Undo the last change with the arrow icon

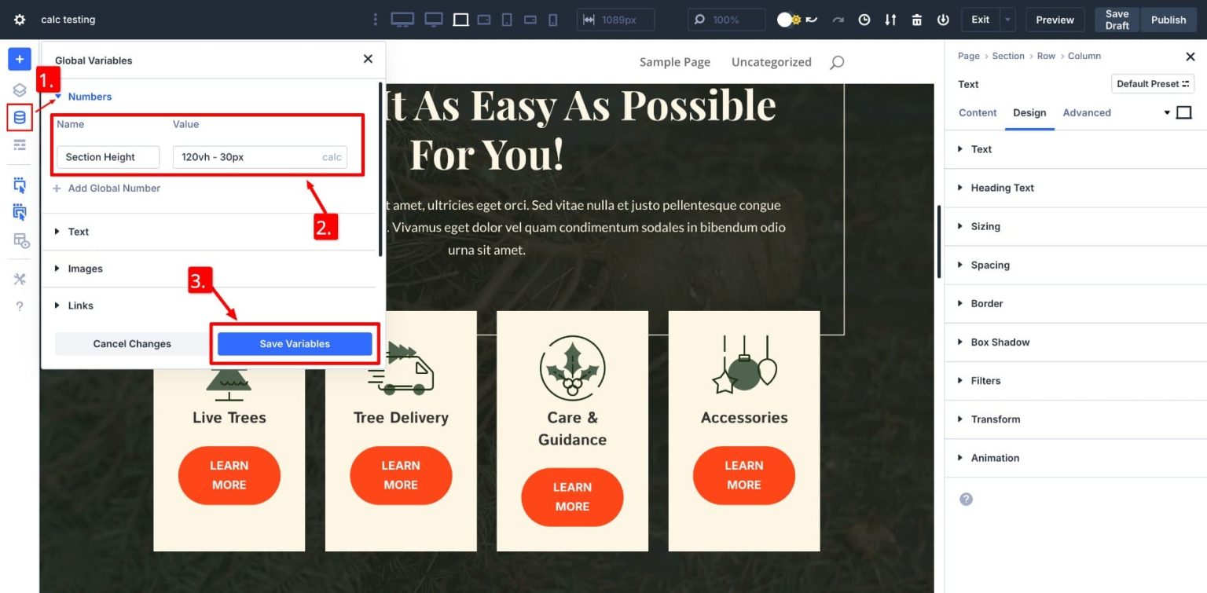[x=813, y=19]
